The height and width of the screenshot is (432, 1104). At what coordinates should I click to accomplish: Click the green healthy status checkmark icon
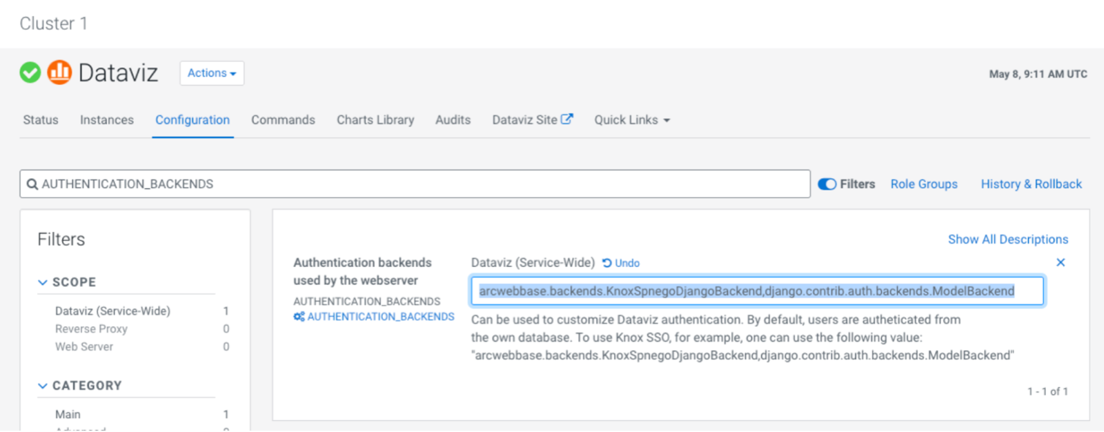30,72
